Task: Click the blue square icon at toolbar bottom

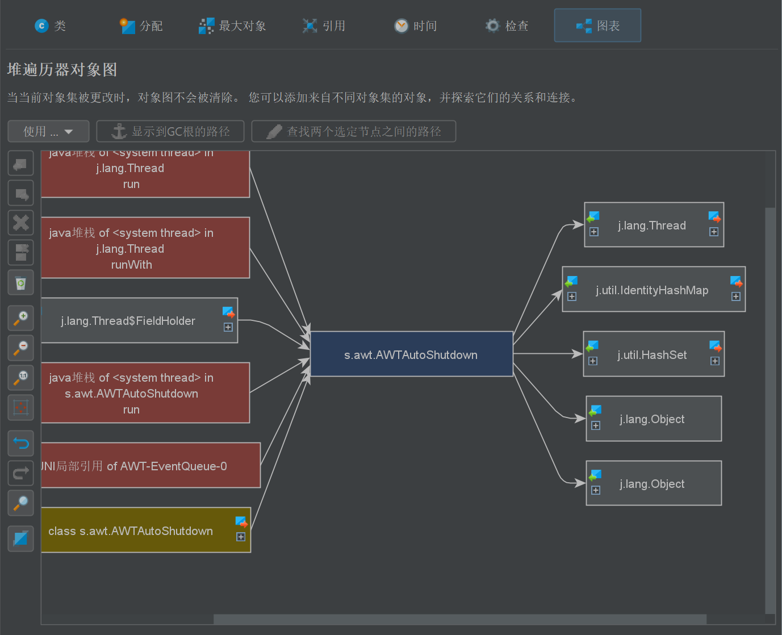Action: (20, 538)
